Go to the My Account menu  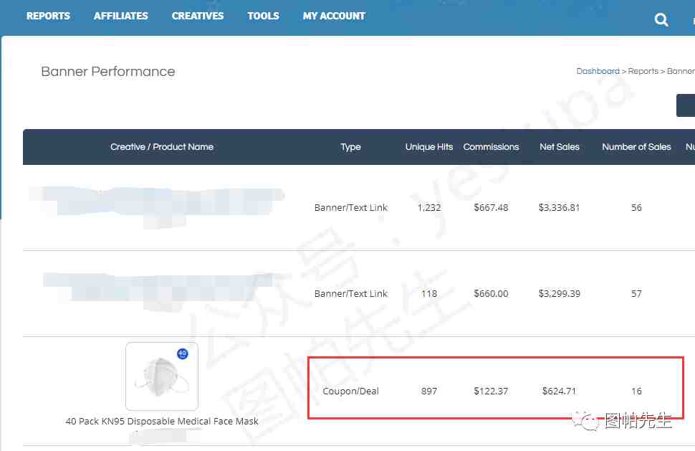click(x=334, y=16)
